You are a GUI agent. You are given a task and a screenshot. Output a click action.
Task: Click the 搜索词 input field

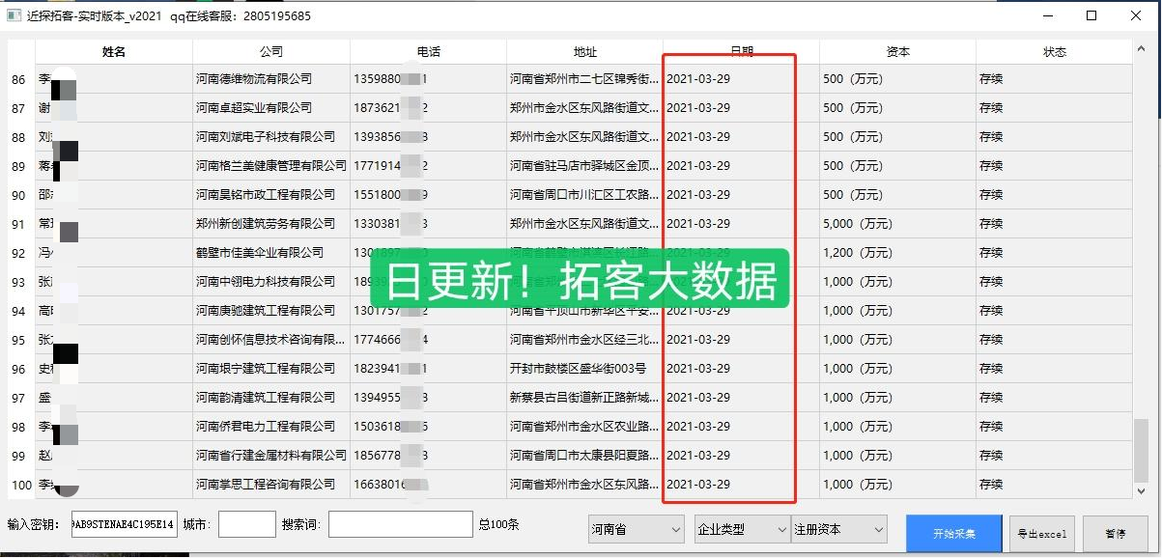pos(401,525)
